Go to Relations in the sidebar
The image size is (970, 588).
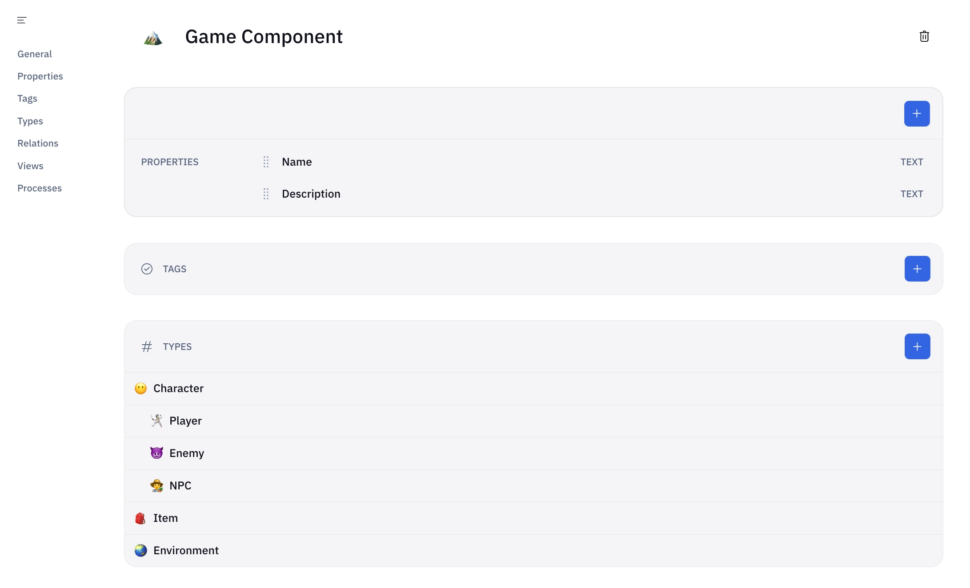pos(38,143)
